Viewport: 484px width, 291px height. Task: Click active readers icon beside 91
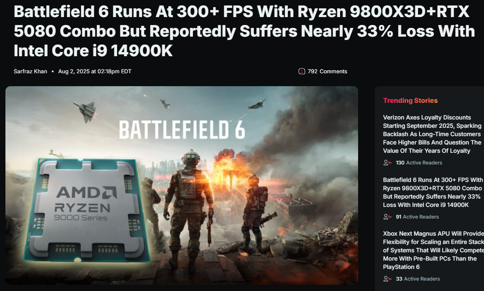[x=387, y=217]
